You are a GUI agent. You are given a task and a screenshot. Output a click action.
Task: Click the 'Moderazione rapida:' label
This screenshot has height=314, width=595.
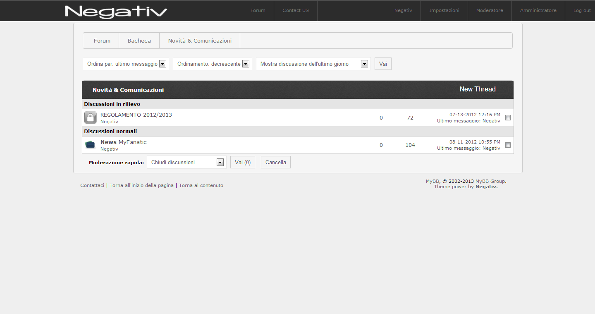click(x=116, y=163)
